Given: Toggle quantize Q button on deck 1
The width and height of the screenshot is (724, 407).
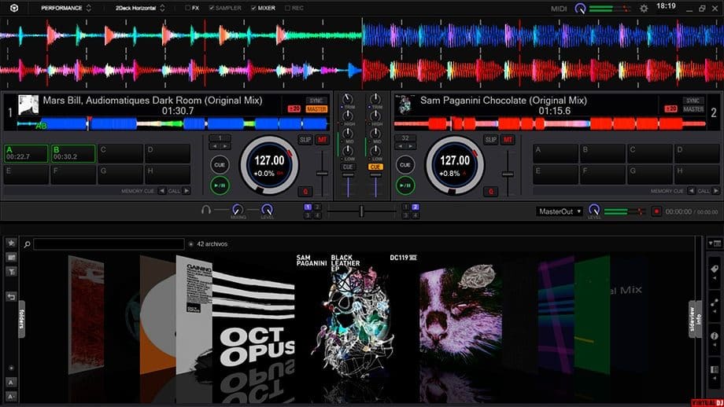Looking at the screenshot, I should [305, 192].
